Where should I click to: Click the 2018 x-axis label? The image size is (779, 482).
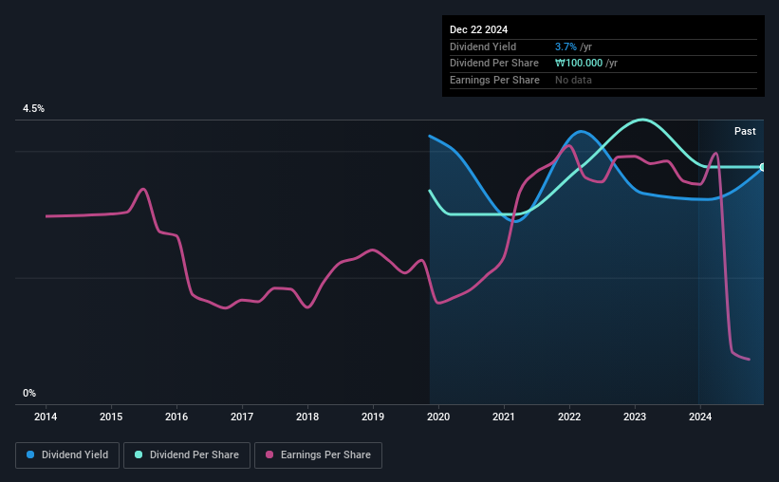click(x=307, y=417)
